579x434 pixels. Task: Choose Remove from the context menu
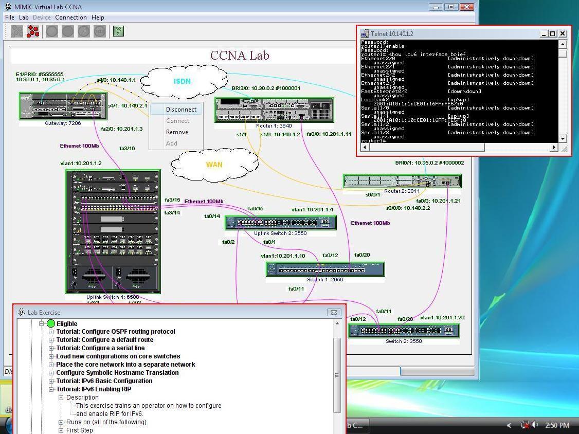click(176, 132)
